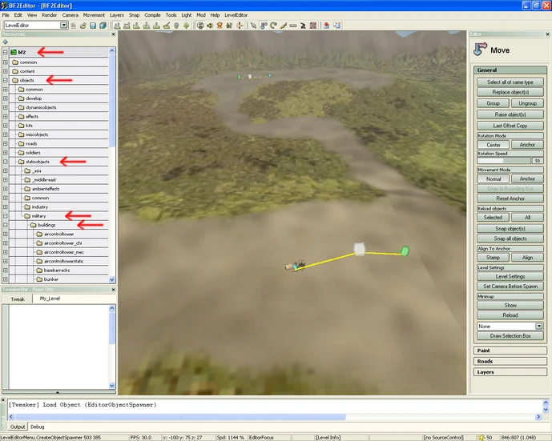Expand the roads folder in resource tree

coord(5,143)
